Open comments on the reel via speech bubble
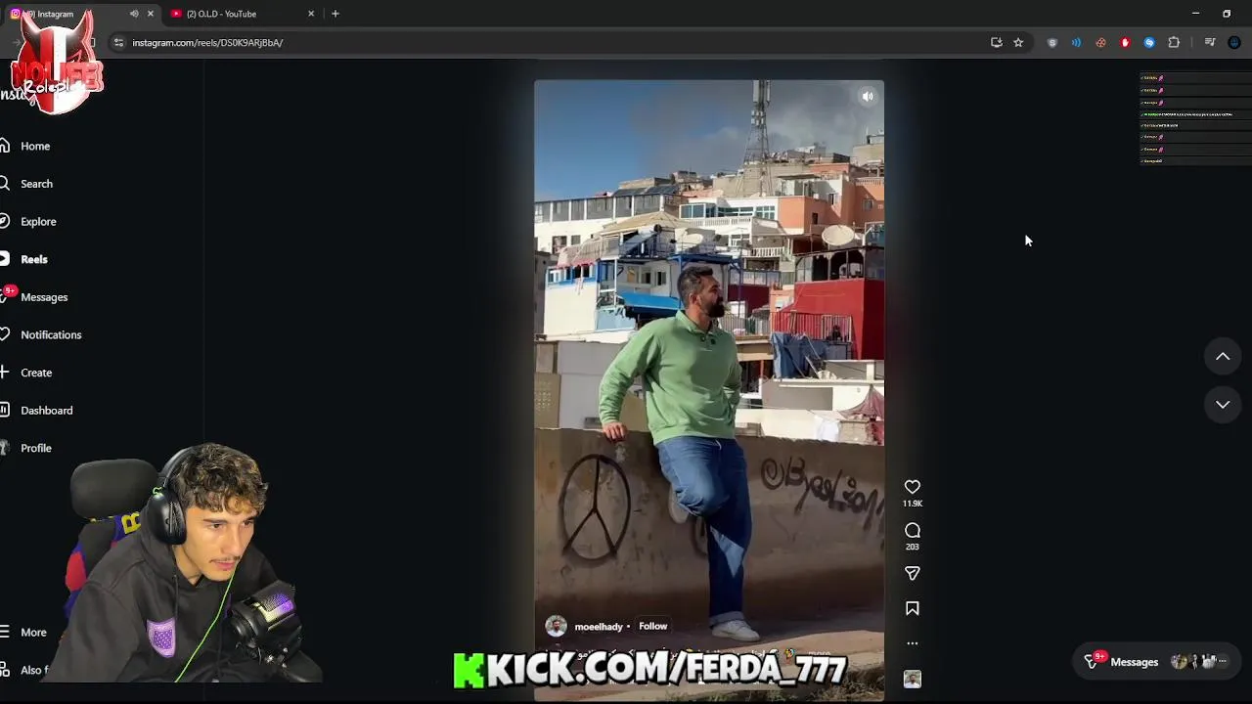1252x704 pixels. click(x=912, y=530)
